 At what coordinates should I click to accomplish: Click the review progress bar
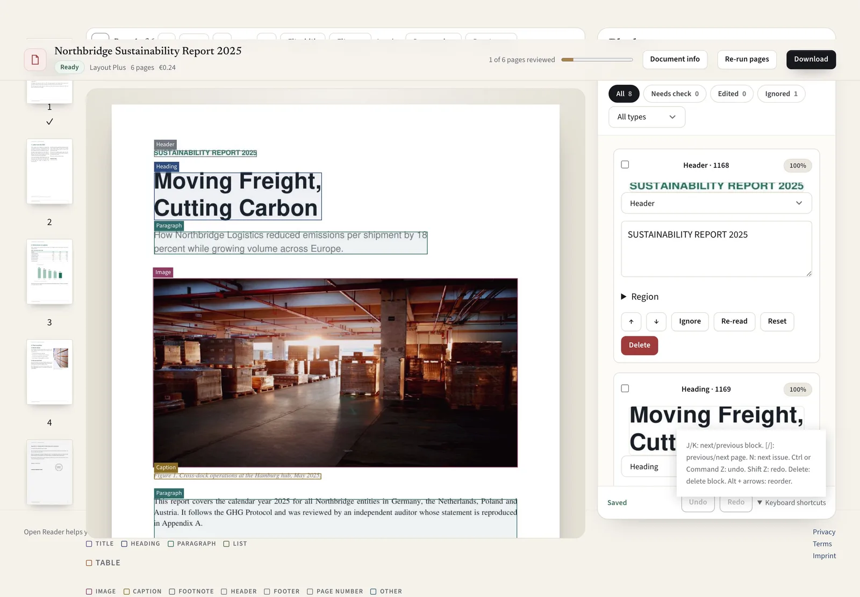click(x=597, y=60)
